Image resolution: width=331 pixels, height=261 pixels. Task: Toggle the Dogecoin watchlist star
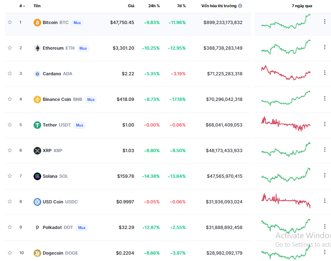[10, 253]
